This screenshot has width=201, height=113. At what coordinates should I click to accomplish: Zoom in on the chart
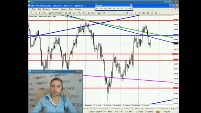tap(79, 13)
